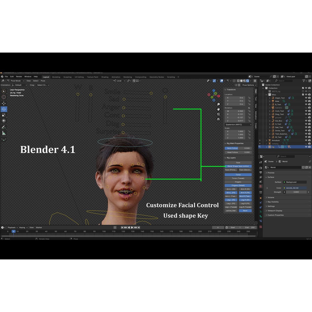Open the Drag Select Circle dropdown
This screenshot has height=312, width=312.
point(43,85)
